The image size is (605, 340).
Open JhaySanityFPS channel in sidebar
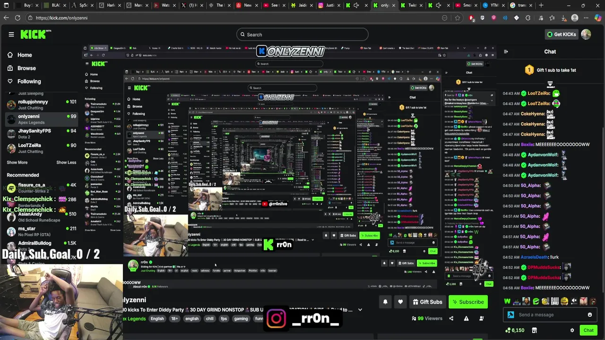(41, 134)
